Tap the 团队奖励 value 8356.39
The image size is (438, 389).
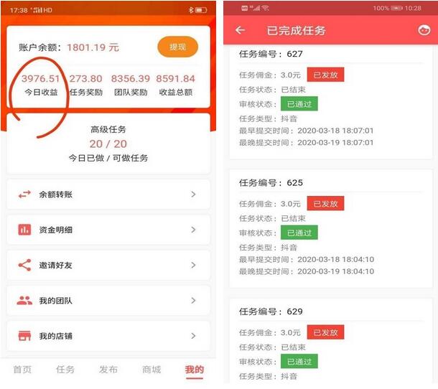(x=131, y=78)
